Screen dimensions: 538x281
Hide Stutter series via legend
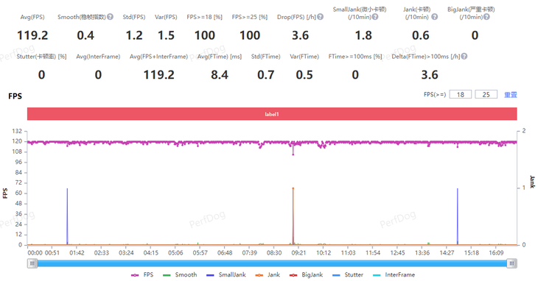(x=348, y=275)
